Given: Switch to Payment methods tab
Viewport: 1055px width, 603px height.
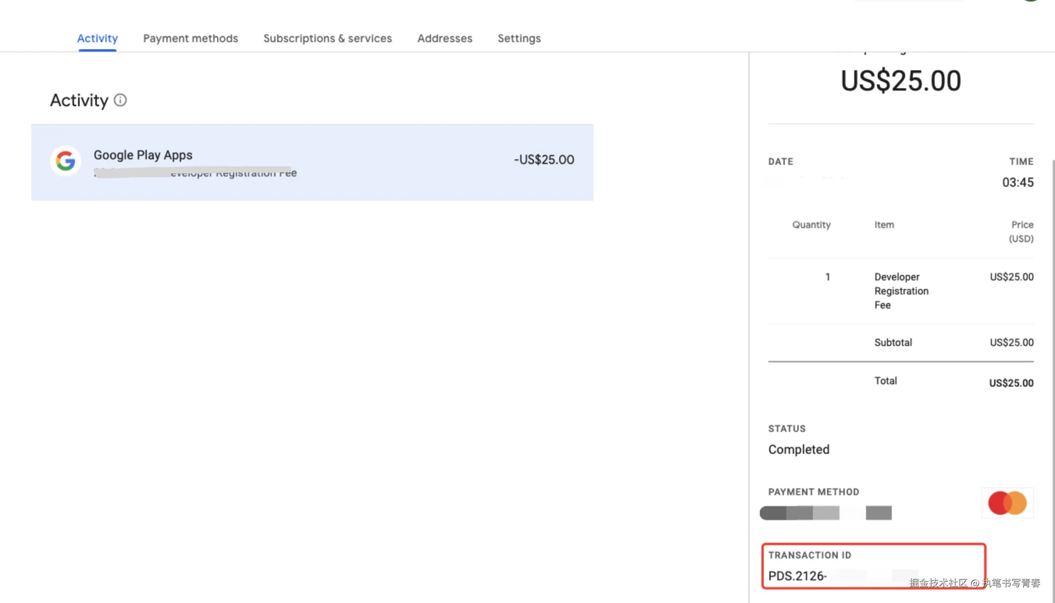Looking at the screenshot, I should click(191, 38).
